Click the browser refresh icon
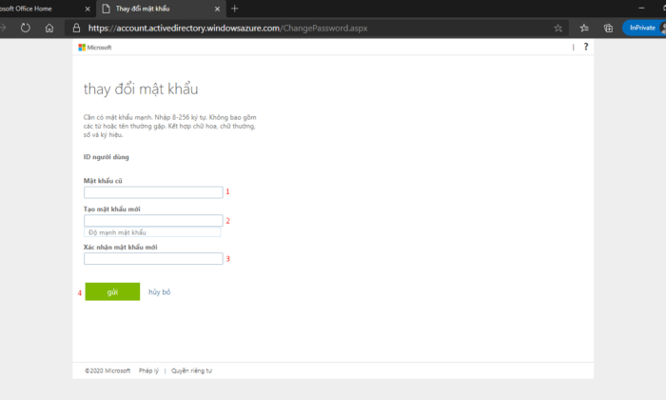The height and width of the screenshot is (400, 666). coord(26,28)
